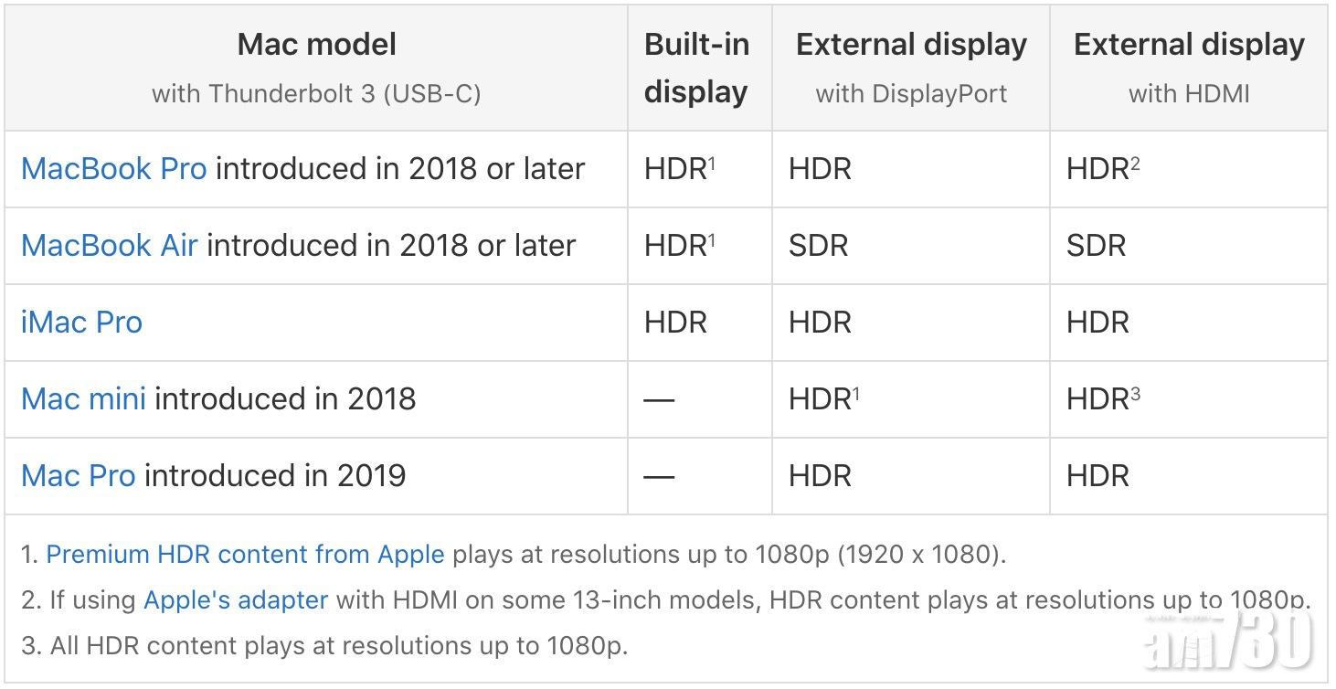
Task: Click the Apple's adapter link
Action: point(236,600)
